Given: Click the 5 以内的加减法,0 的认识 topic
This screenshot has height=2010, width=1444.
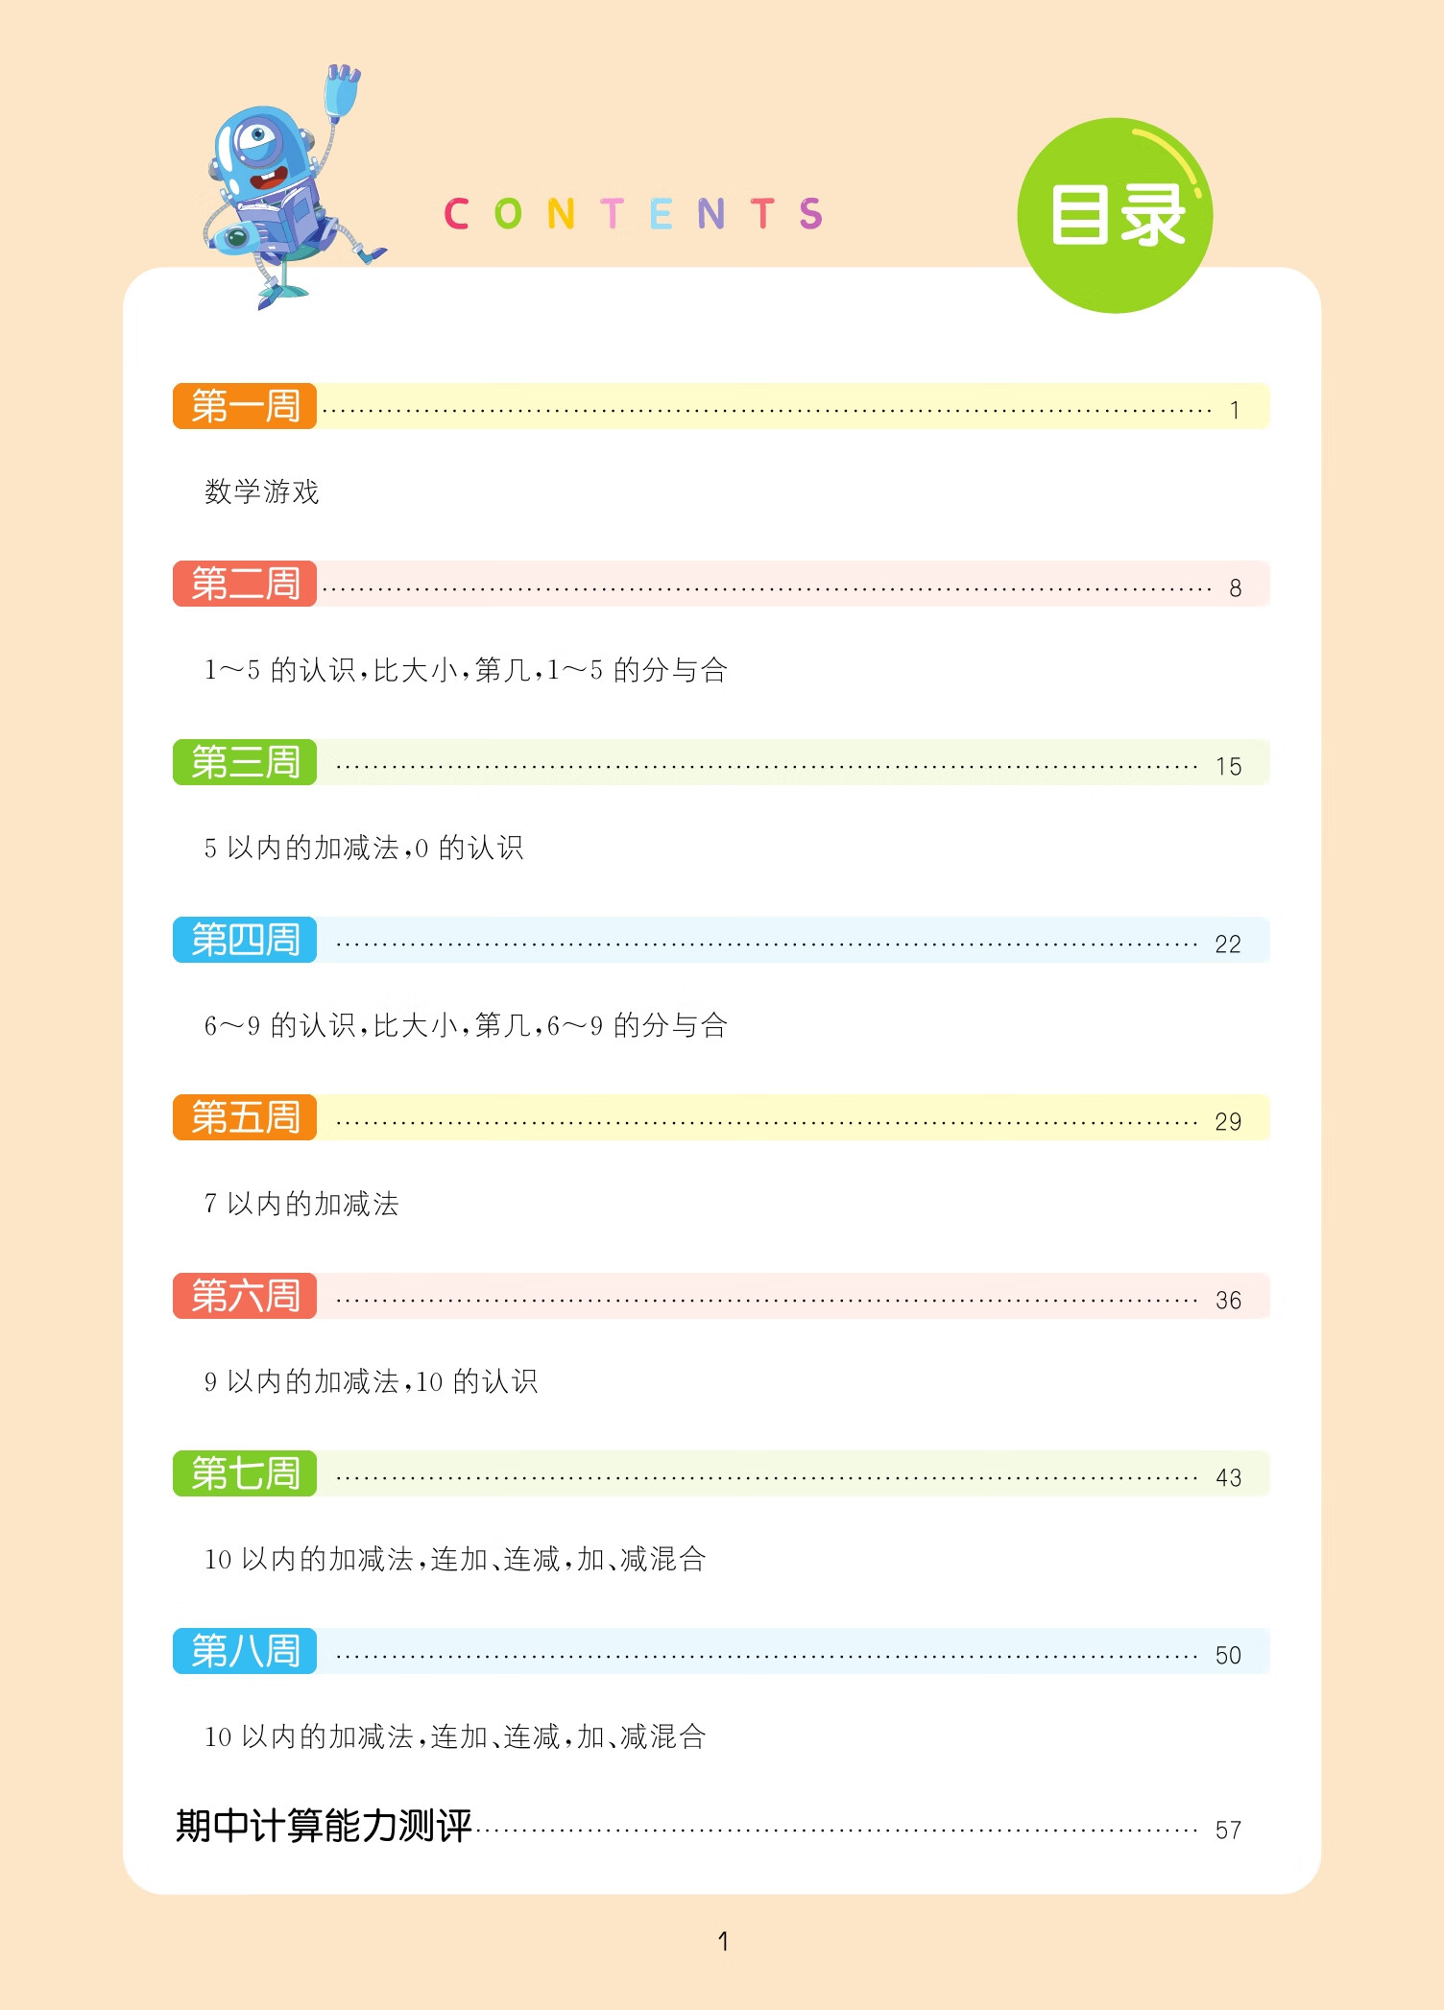Looking at the screenshot, I should click(x=364, y=848).
